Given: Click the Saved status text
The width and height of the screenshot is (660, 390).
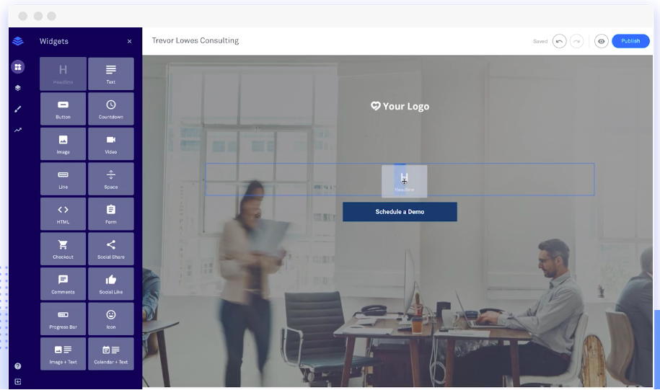Looking at the screenshot, I should coord(540,41).
